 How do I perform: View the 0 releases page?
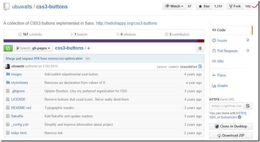[x=126, y=35]
